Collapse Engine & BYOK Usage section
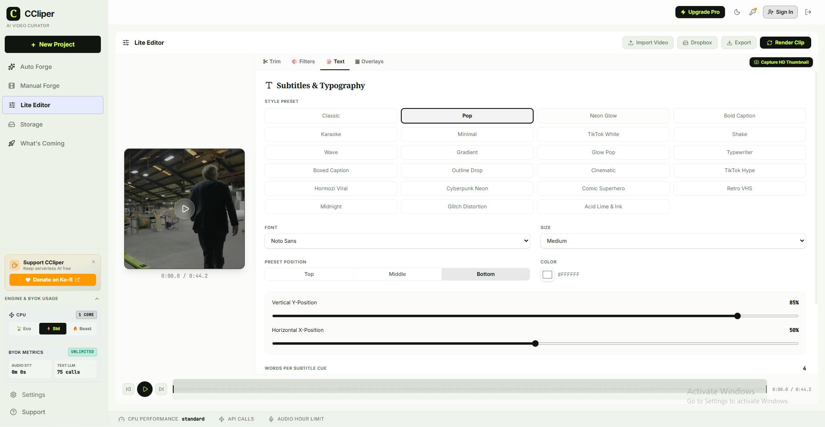Screen dimensions: 825x427 pos(97,299)
